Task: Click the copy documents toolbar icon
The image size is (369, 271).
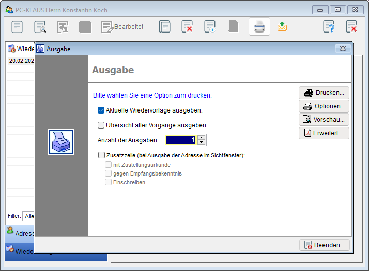Action: click(x=164, y=26)
